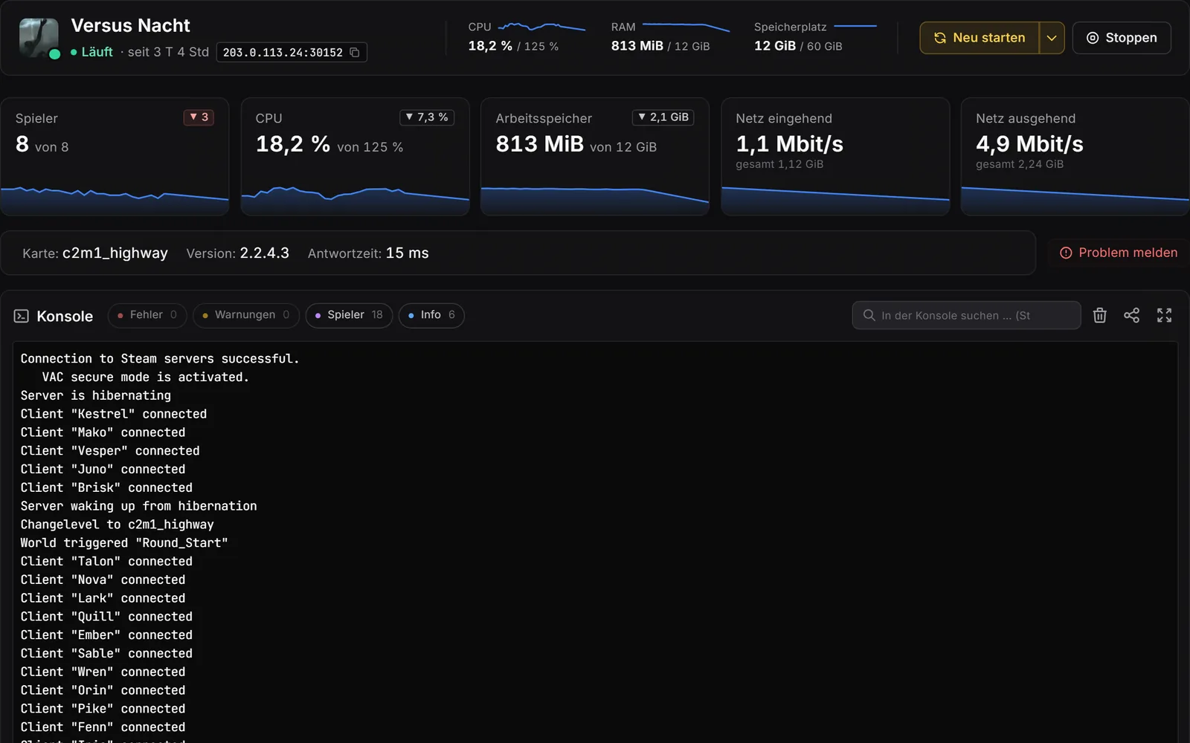1190x743 pixels.
Task: Stop the server with Stoppen
Action: tap(1122, 38)
